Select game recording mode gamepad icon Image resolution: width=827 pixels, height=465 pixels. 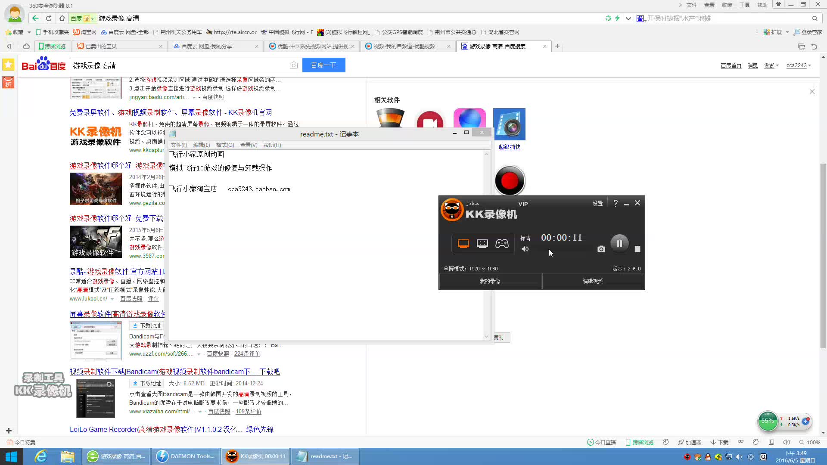[502, 244]
